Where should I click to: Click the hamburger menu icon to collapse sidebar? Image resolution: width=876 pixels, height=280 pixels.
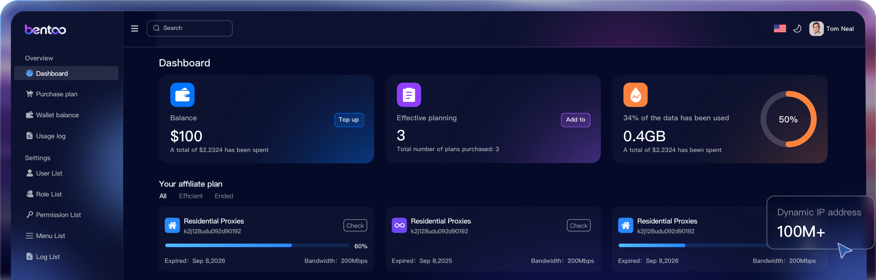point(134,29)
